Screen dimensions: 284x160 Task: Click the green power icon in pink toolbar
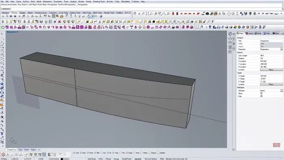click(3, 27)
